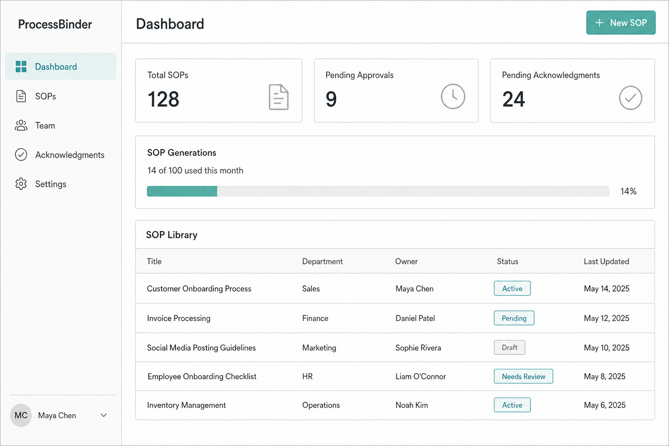669x446 pixels.
Task: Open Inventory Management SOP
Action: [186, 405]
